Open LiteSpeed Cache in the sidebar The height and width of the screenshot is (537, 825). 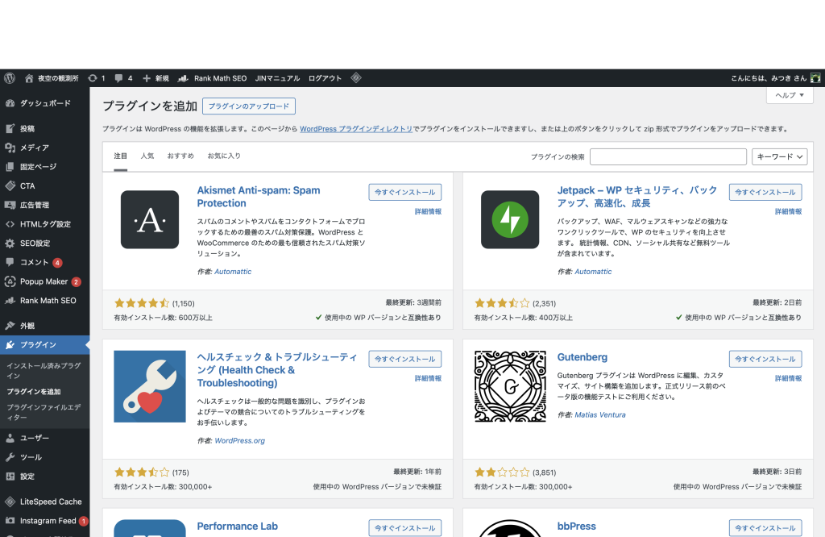coord(50,502)
